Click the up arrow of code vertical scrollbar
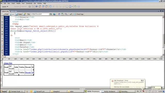 [x=163, y=17]
